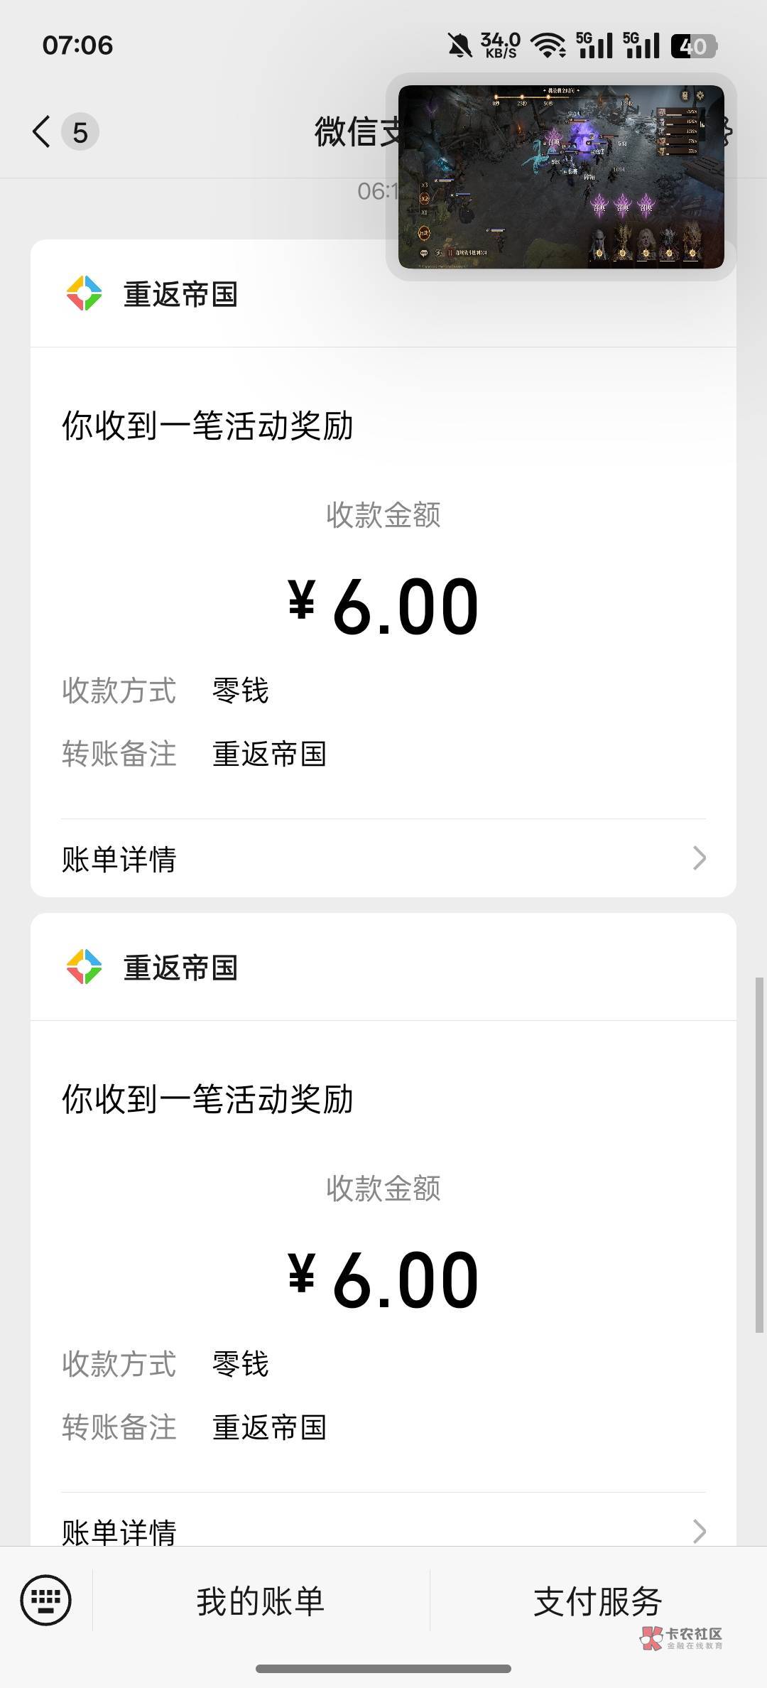767x1688 pixels.
Task: Expand second card's 账单详情 chevron arrow
Action: (x=699, y=1531)
